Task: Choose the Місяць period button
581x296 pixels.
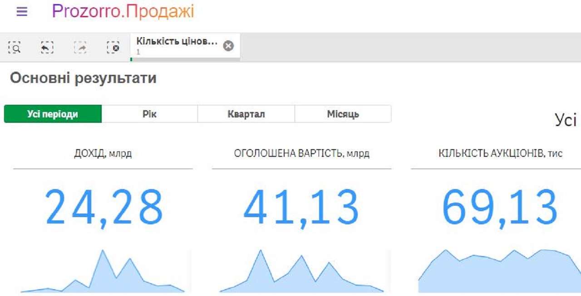Action: point(343,114)
